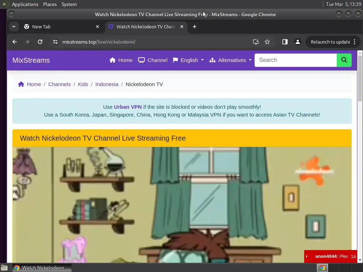Focus the site Search input field
Viewport: 363px width, 272px height.
point(296,60)
